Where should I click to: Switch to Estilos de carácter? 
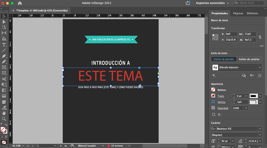(249, 59)
